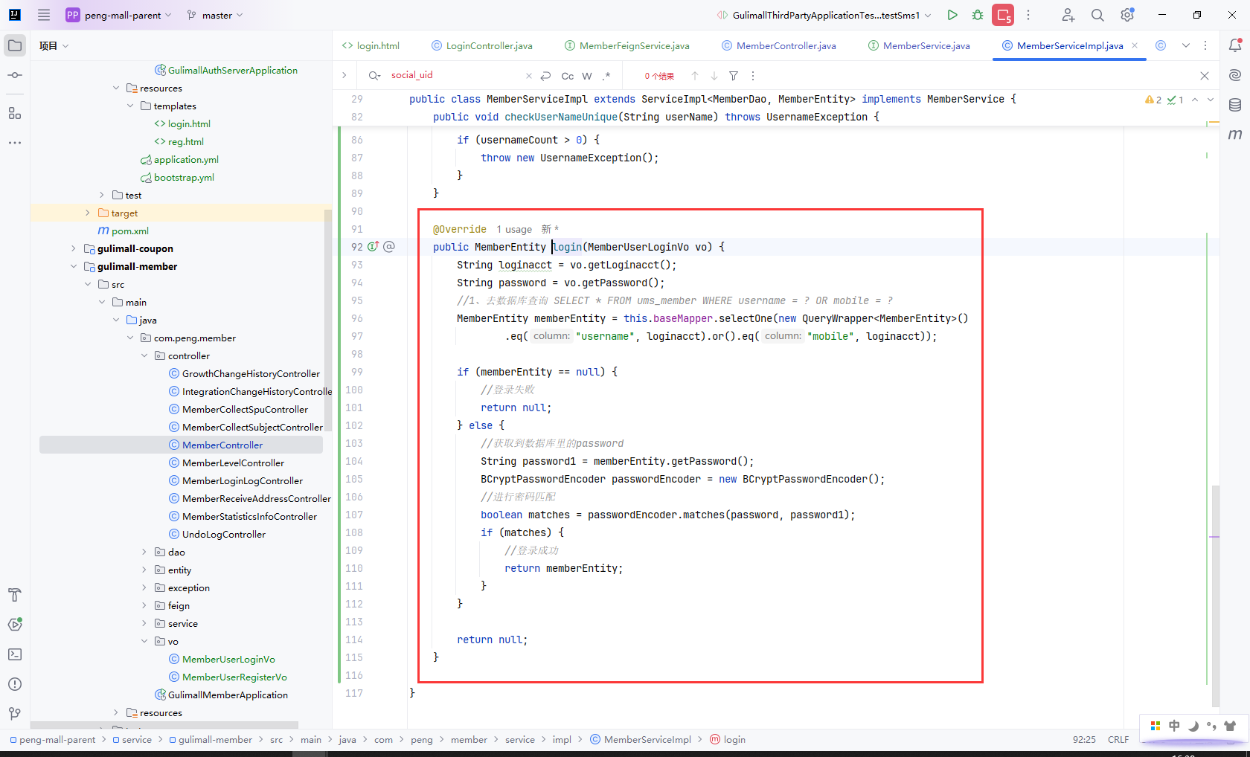
Task: Open the Structure tool window
Action: 14,113
